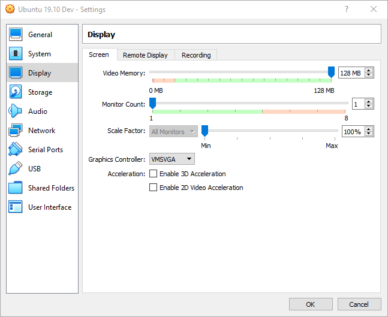Click the Serial Ports connector icon
Screen dimensions: 388x317
tap(16, 149)
